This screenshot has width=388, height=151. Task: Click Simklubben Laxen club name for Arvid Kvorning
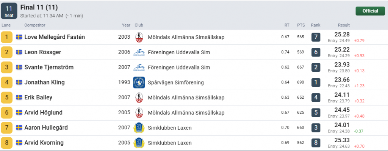click(x=170, y=143)
